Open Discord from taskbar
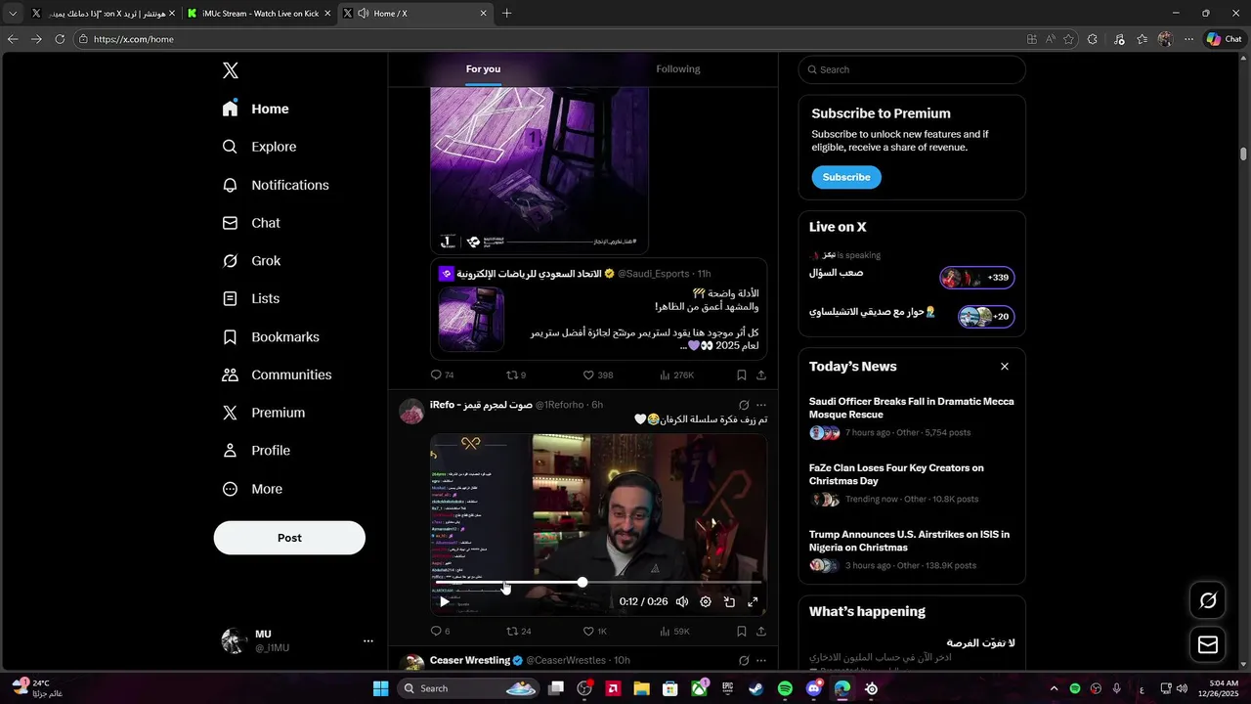This screenshot has width=1251, height=704. pos(814,688)
